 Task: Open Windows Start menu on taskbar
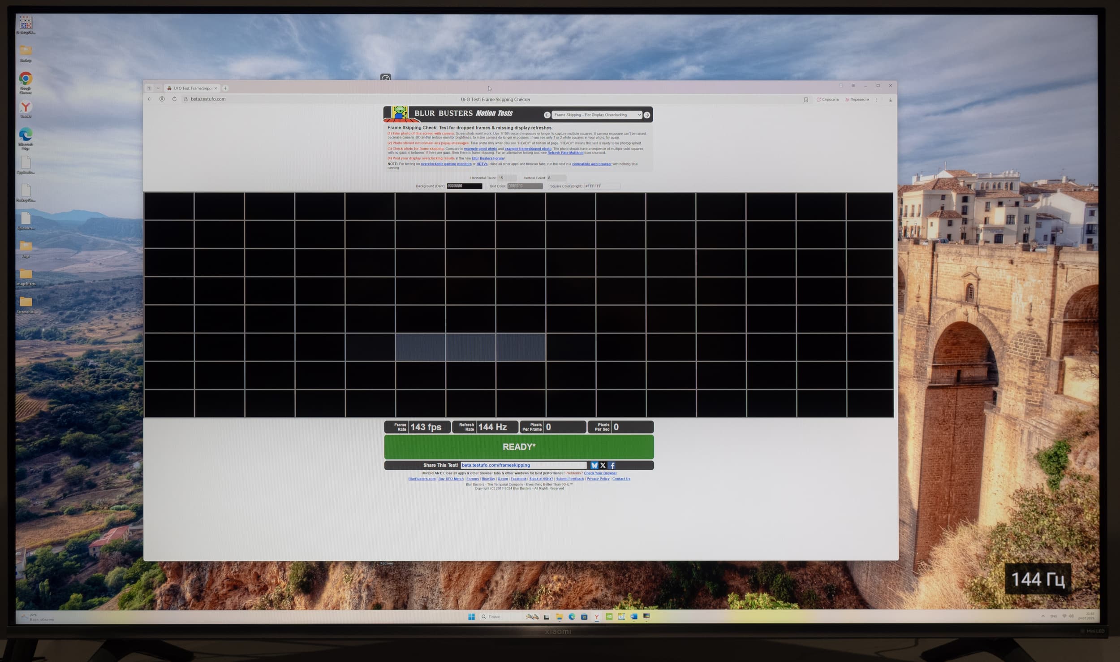click(x=471, y=617)
